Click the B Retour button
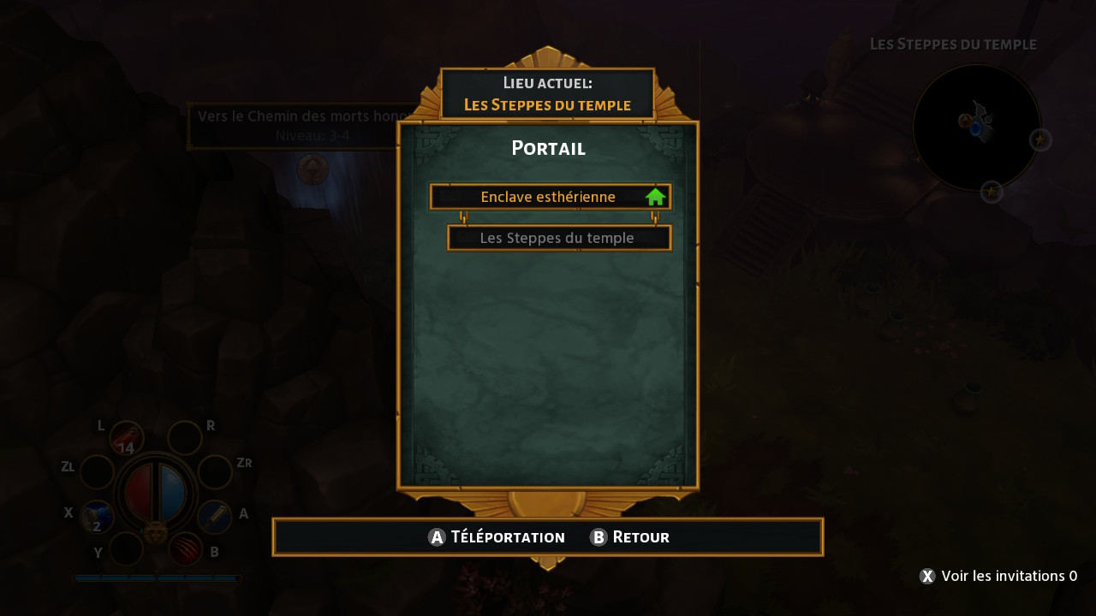The height and width of the screenshot is (616, 1096). [x=630, y=537]
